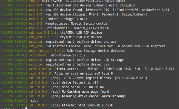The image size is (179, 109).
Task: Click 'USB Mass Storage device detected' message
Action: pos(96,51)
